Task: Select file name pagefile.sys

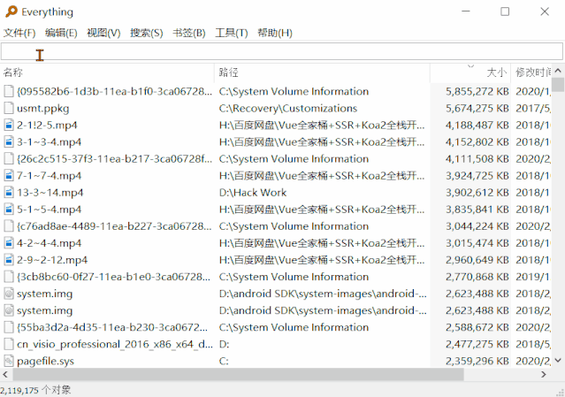Action: 45,361
